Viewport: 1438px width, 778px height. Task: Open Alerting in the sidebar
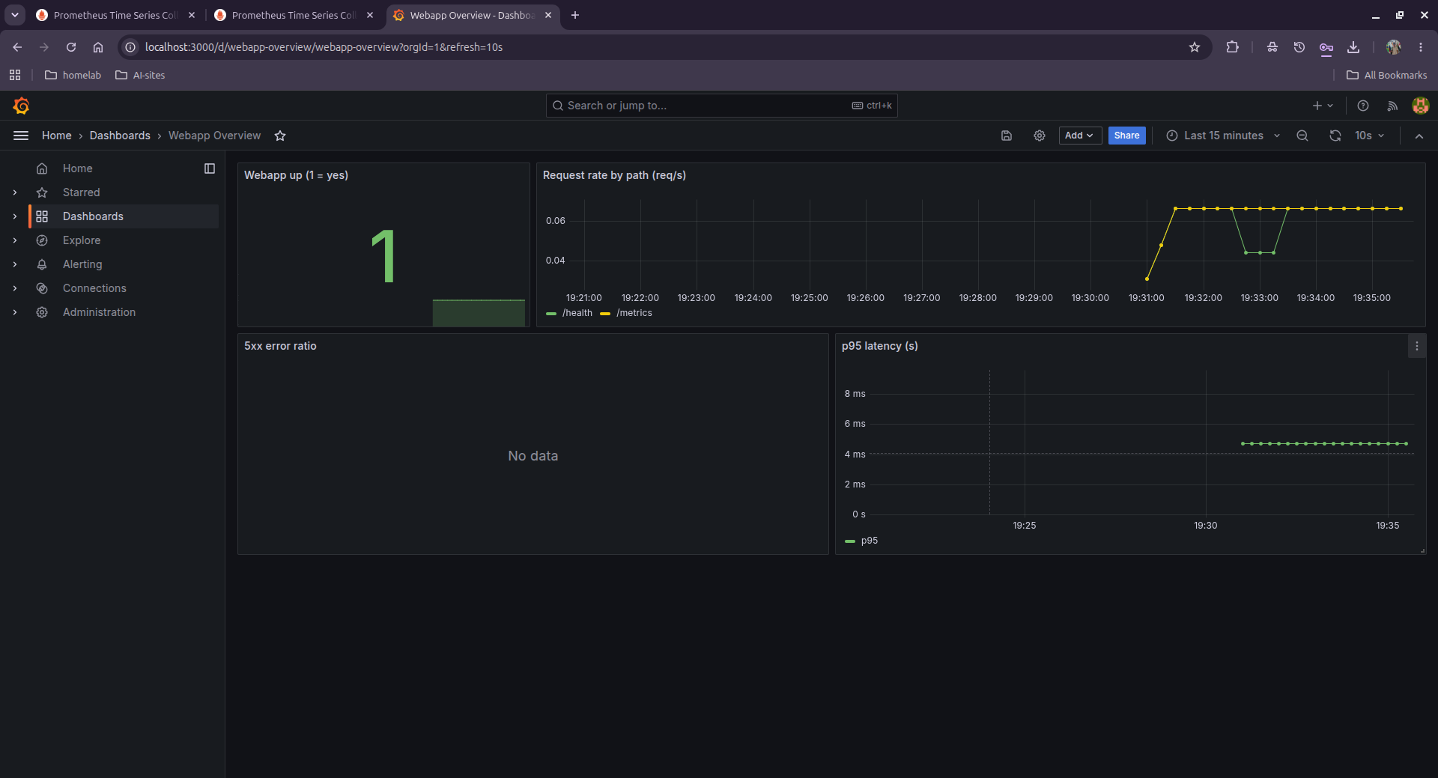82,264
